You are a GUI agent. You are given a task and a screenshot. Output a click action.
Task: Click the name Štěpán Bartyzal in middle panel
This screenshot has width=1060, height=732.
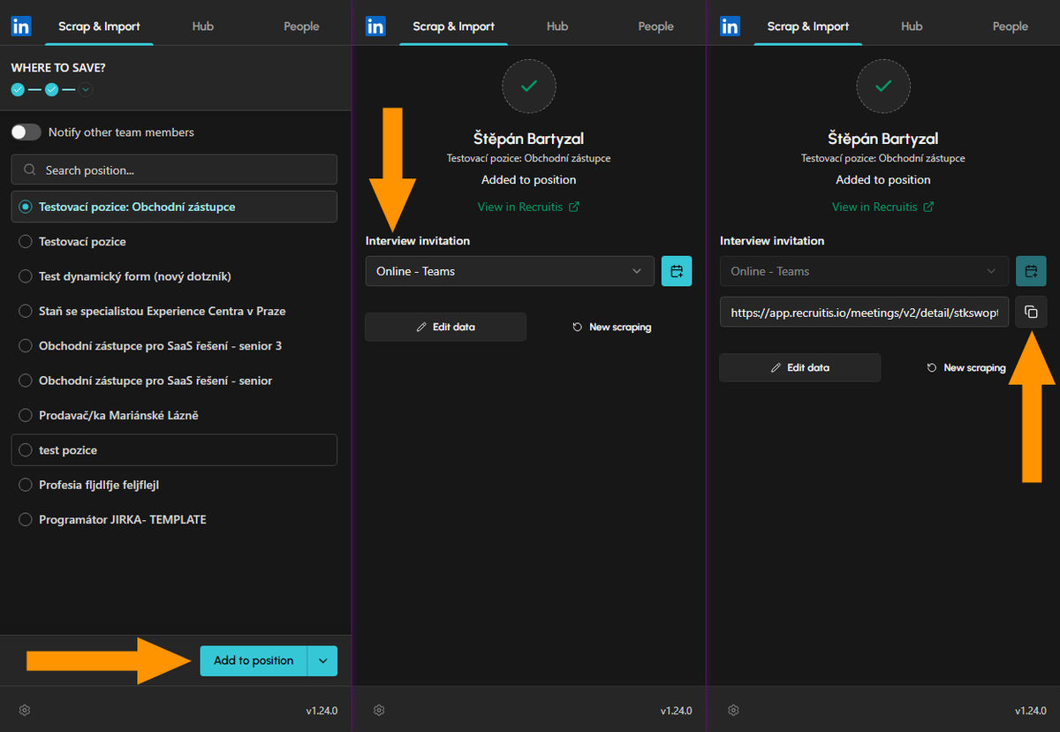coord(528,139)
